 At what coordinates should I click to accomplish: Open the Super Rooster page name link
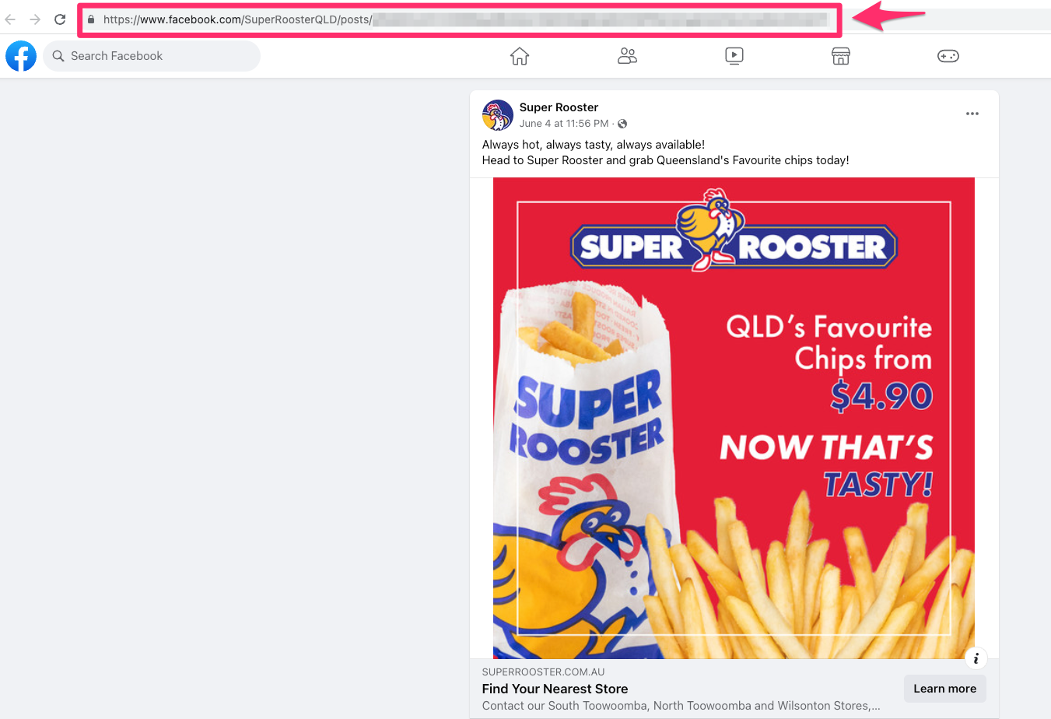click(559, 107)
